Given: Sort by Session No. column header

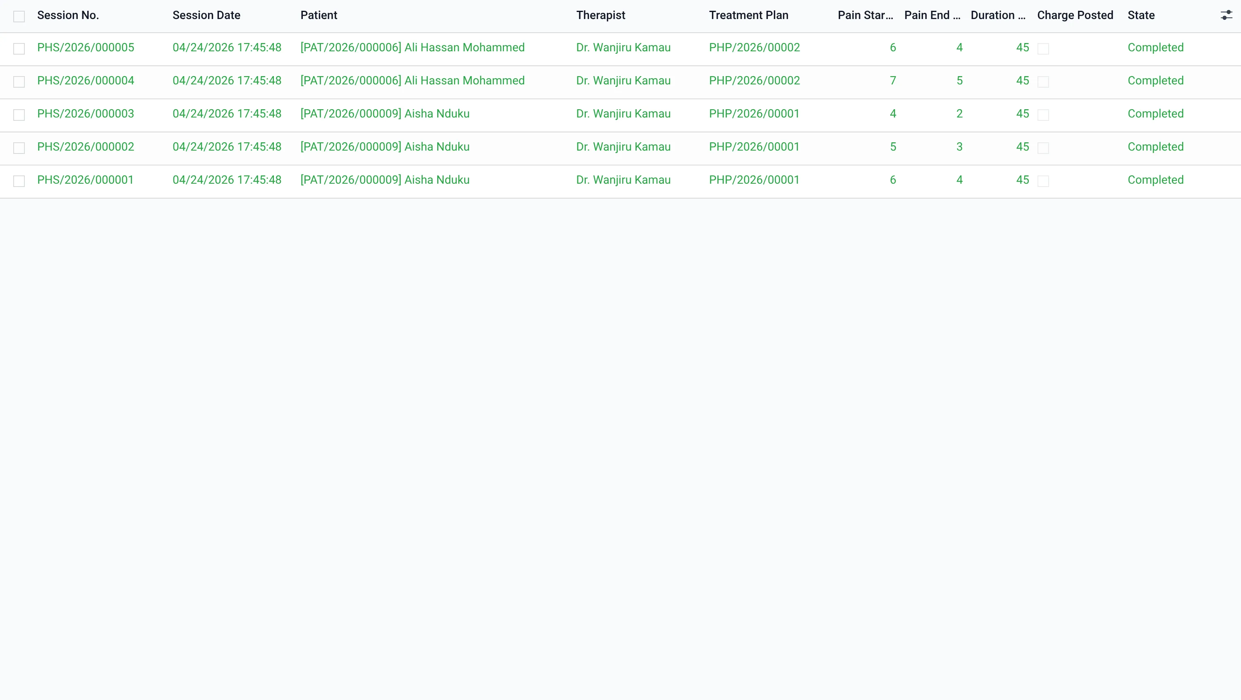Looking at the screenshot, I should tap(68, 15).
